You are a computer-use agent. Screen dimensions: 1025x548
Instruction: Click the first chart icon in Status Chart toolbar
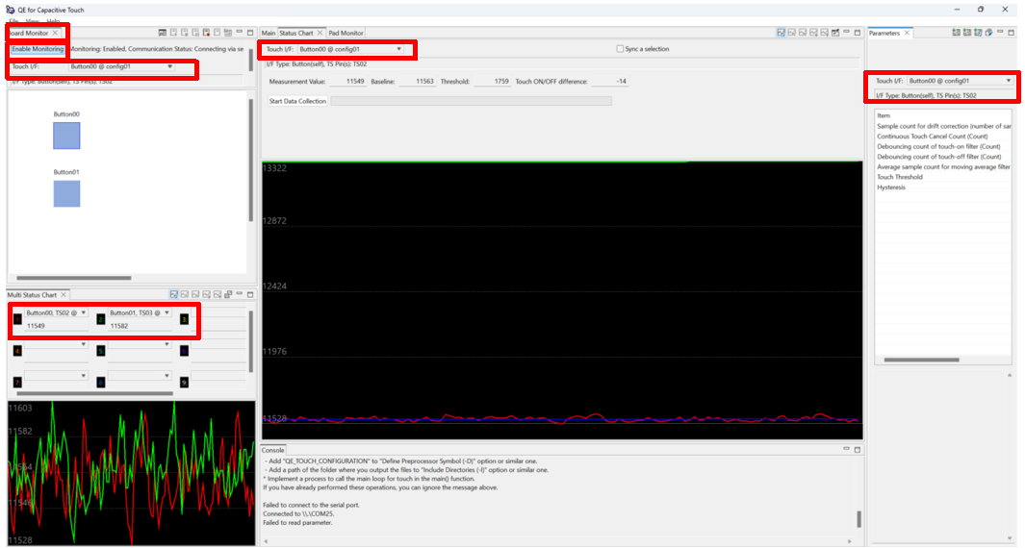click(x=782, y=33)
